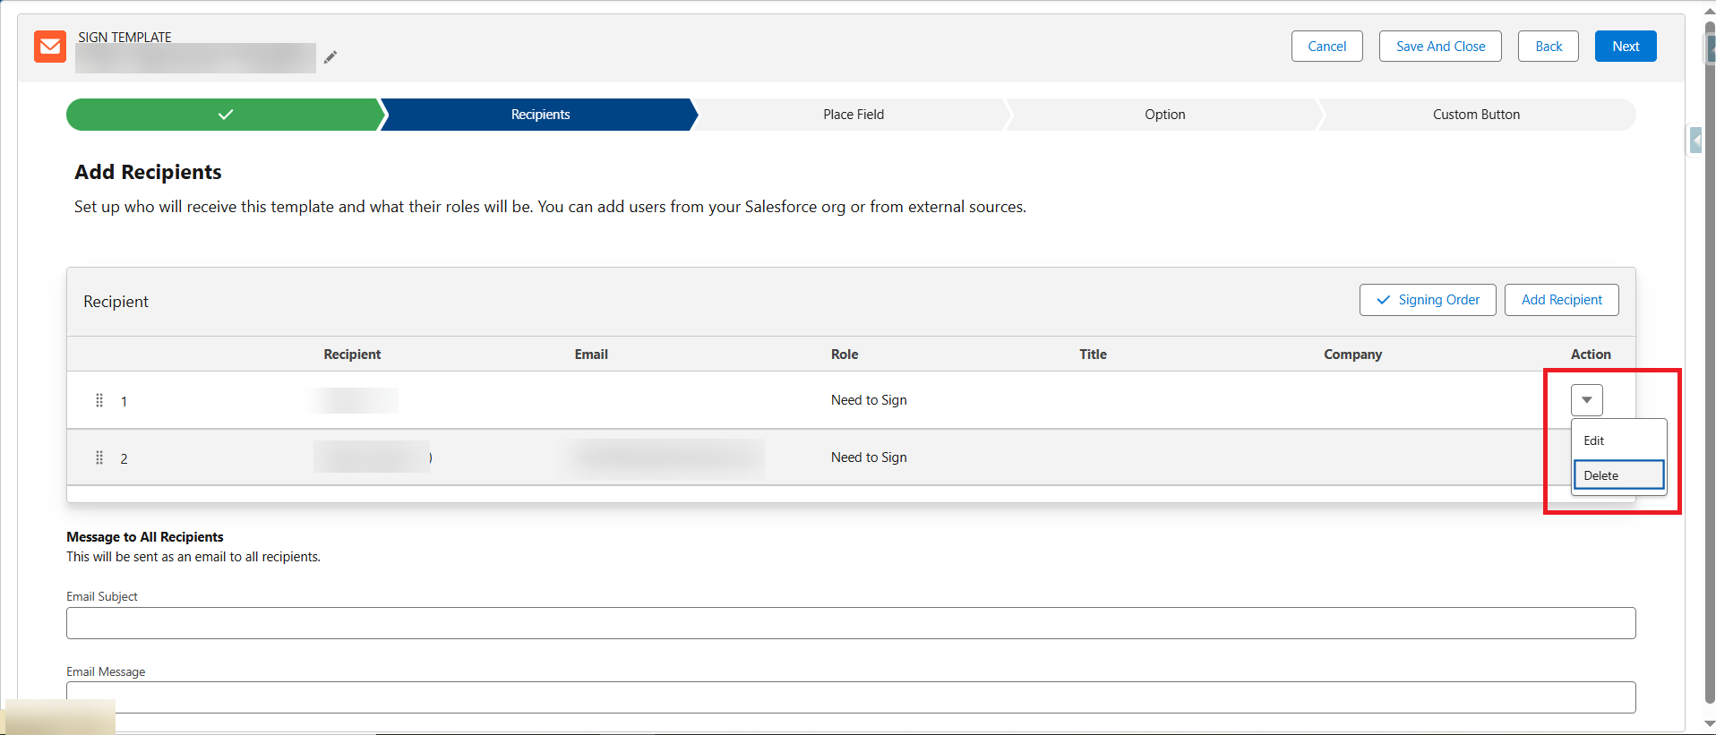Image resolution: width=1716 pixels, height=735 pixels.
Task: Click the orange envelope Sign Template icon
Action: click(x=50, y=47)
